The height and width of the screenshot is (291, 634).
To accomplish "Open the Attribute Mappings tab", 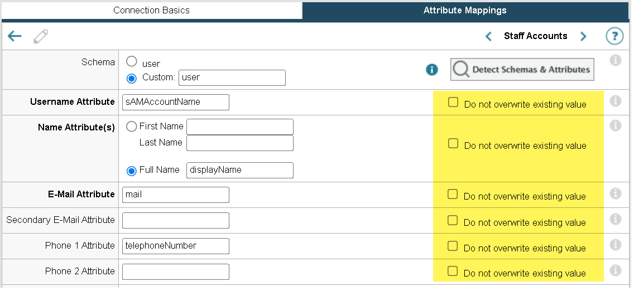I will click(465, 11).
